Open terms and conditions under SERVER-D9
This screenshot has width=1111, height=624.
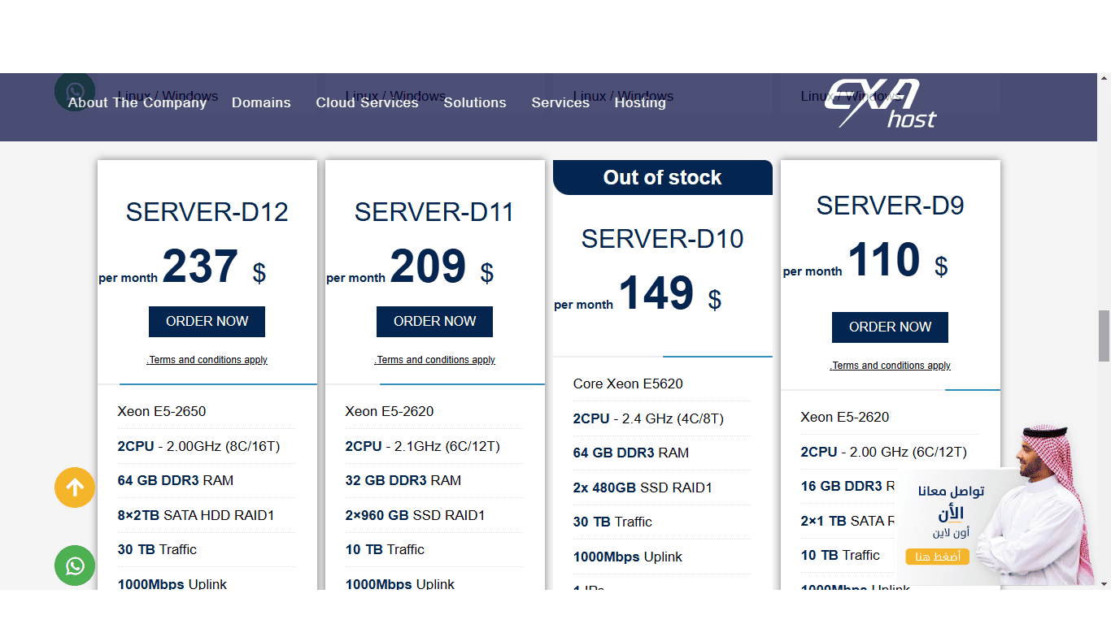[890, 366]
